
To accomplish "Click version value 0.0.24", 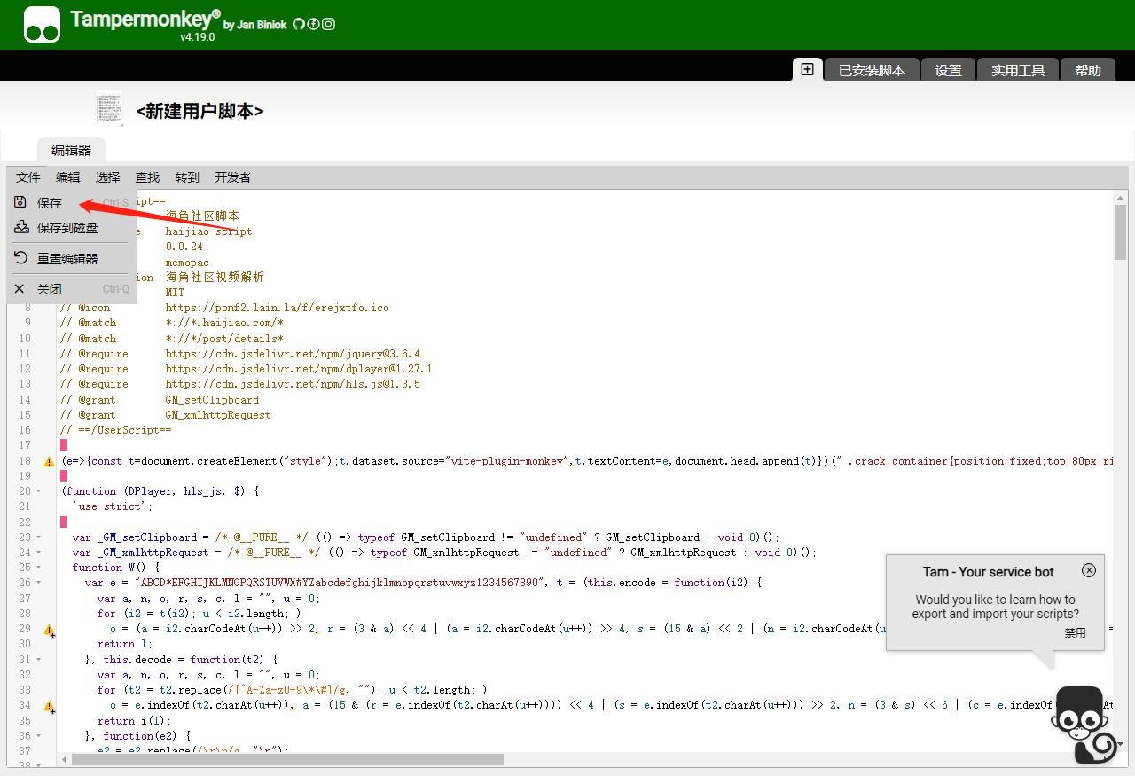I will click(184, 247).
